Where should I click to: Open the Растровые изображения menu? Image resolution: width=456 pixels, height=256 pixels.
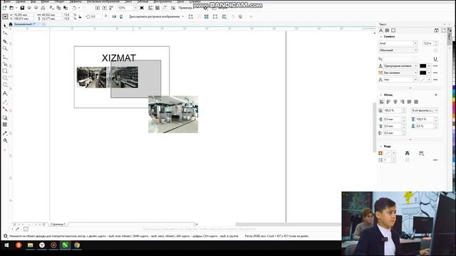103,1
